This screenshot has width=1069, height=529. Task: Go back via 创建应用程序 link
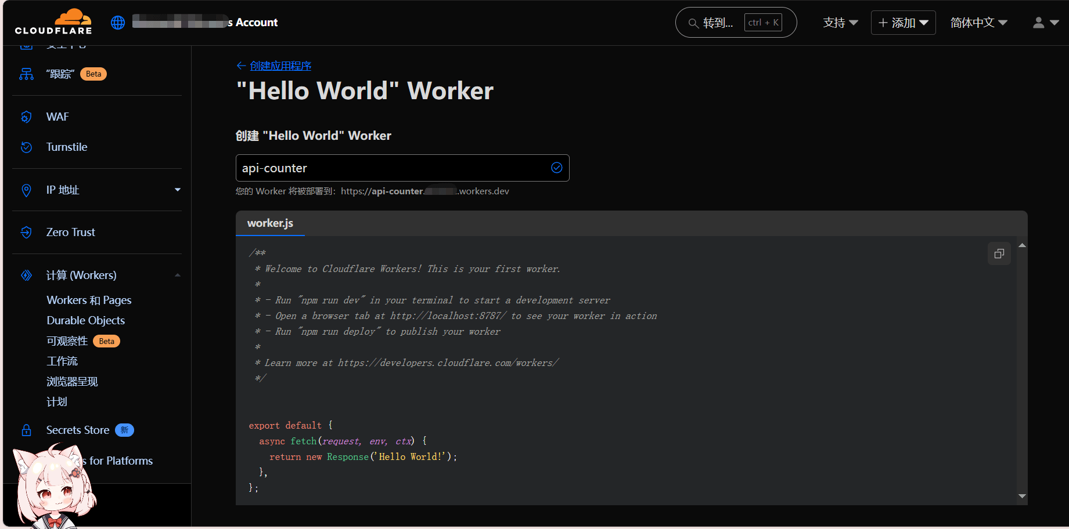(280, 66)
